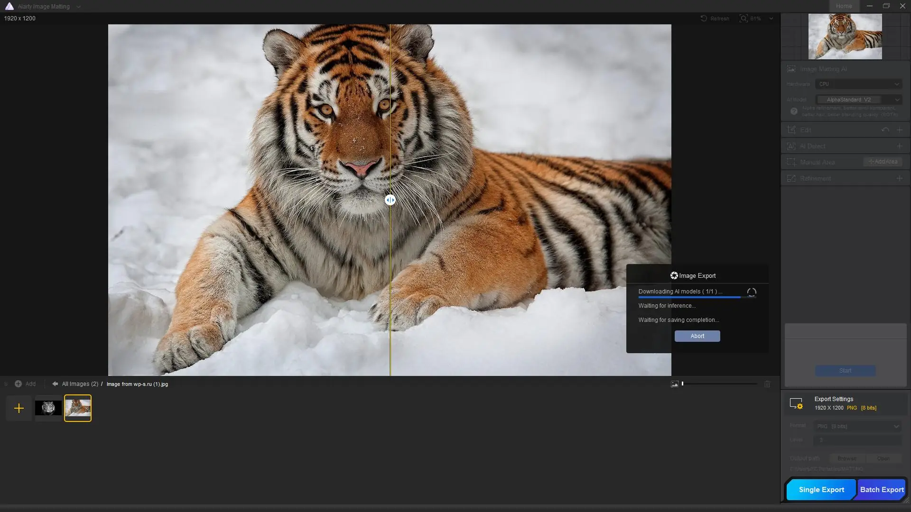This screenshot has height=512, width=911.
Task: Go back to All Images (2)
Action: pos(79,384)
